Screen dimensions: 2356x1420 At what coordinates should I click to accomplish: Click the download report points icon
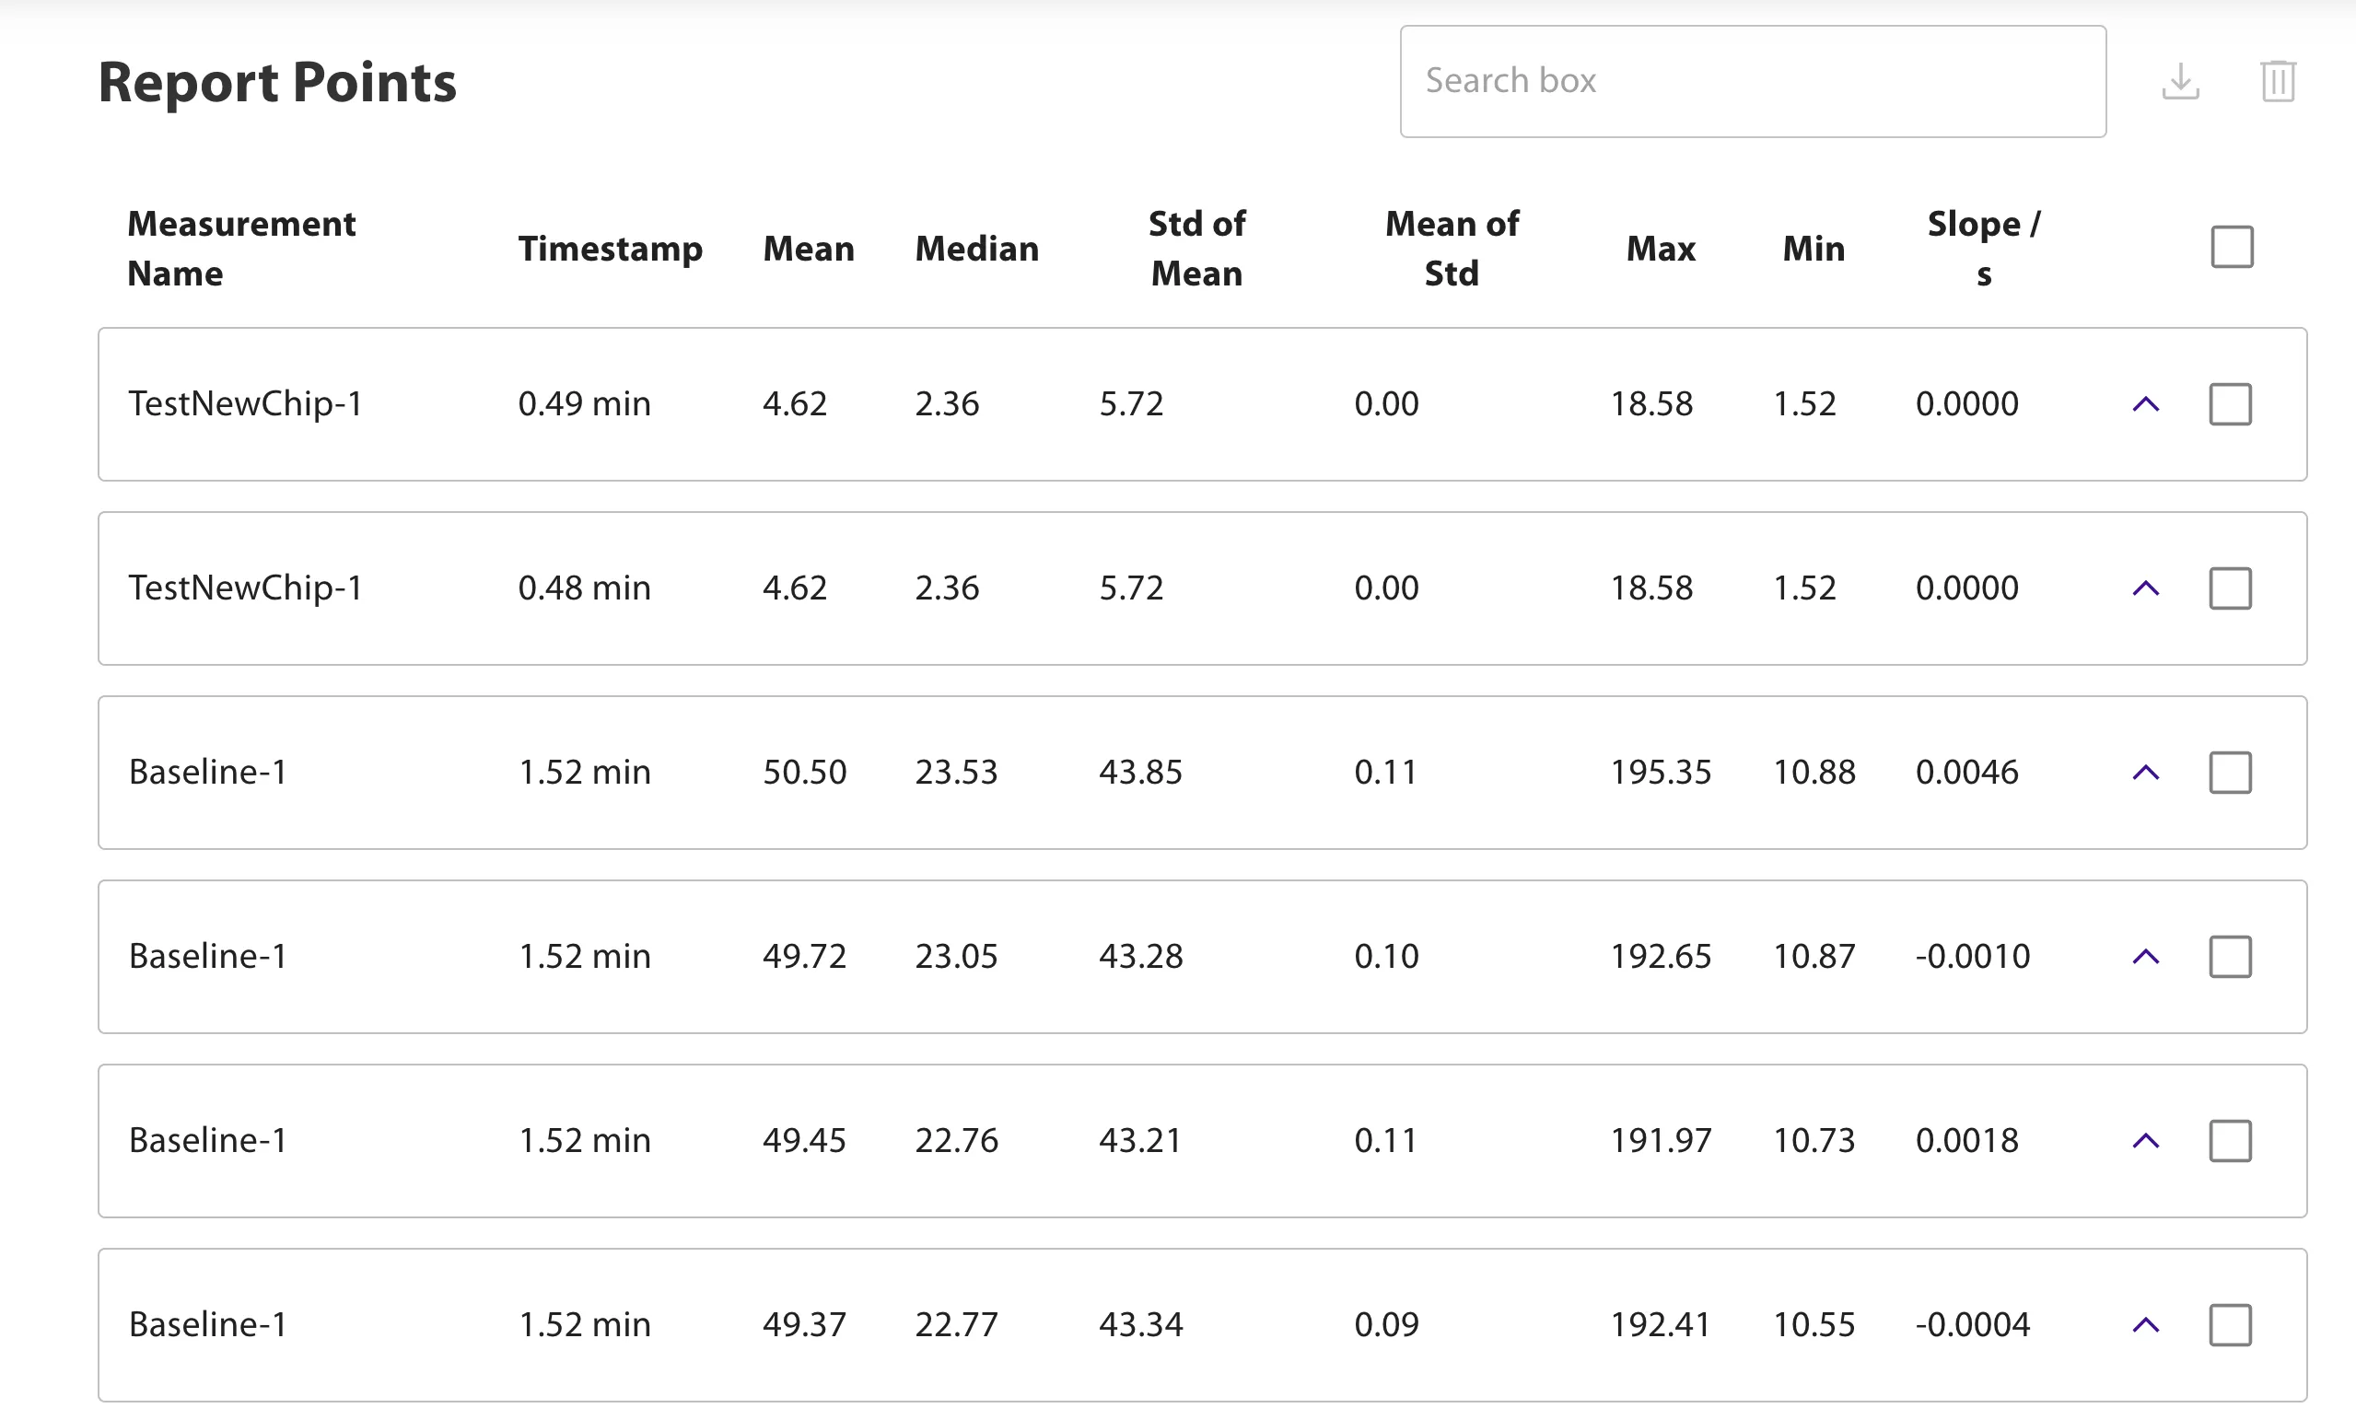(x=2180, y=81)
